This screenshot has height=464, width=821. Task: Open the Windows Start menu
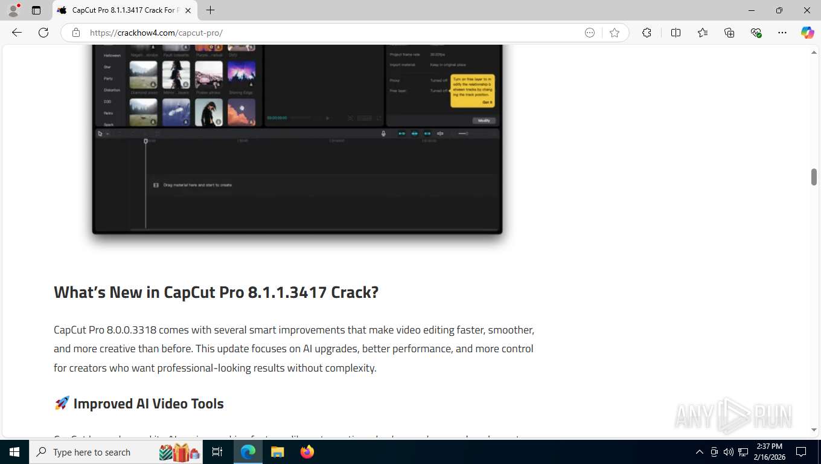[x=14, y=452]
